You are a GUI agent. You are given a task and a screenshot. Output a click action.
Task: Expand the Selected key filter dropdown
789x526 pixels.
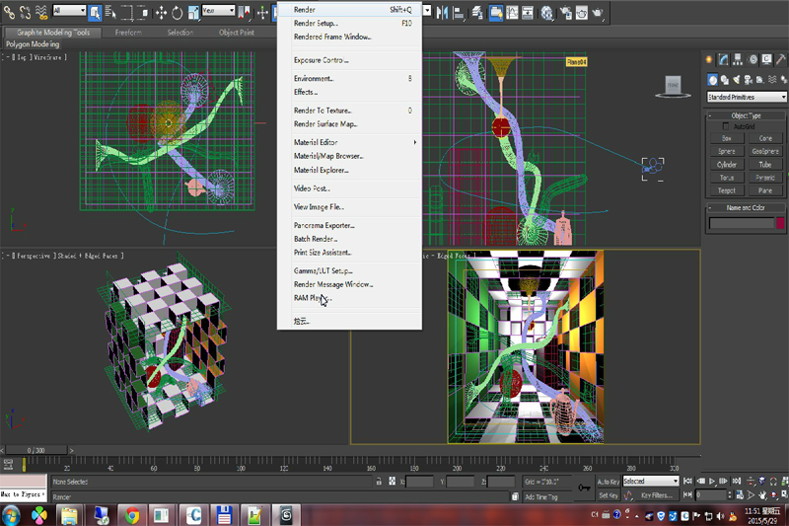click(x=675, y=482)
